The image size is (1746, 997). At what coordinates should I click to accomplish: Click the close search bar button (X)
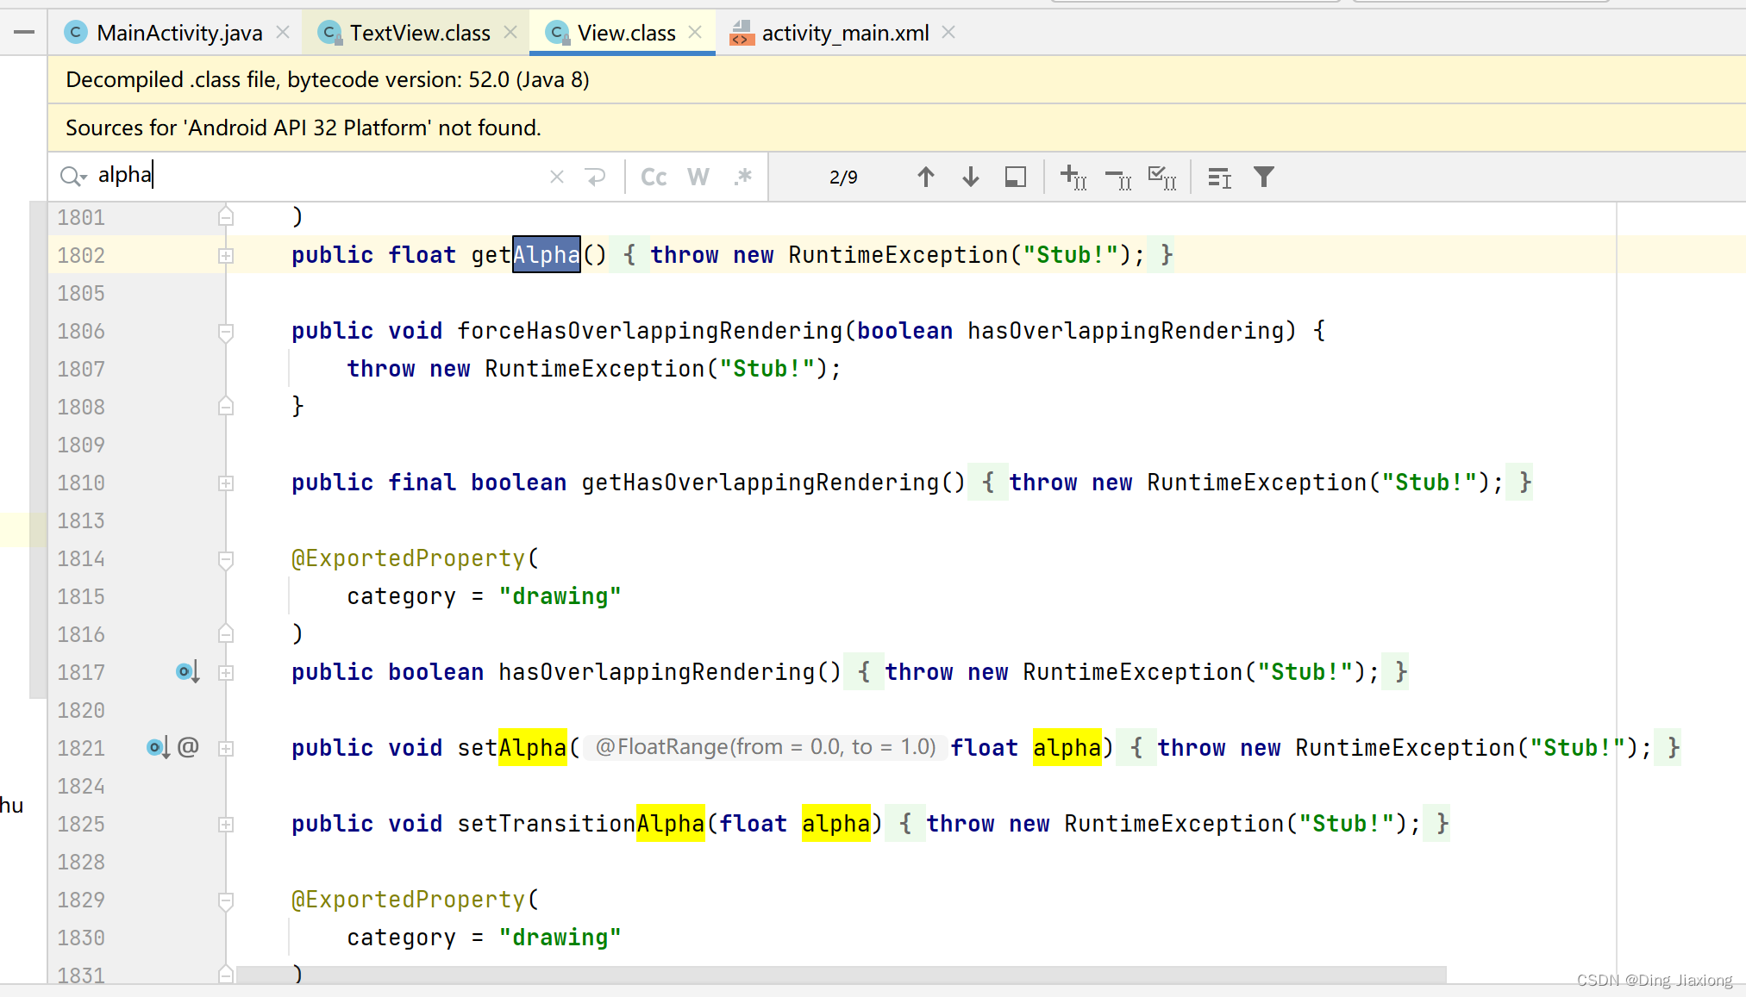click(x=554, y=176)
